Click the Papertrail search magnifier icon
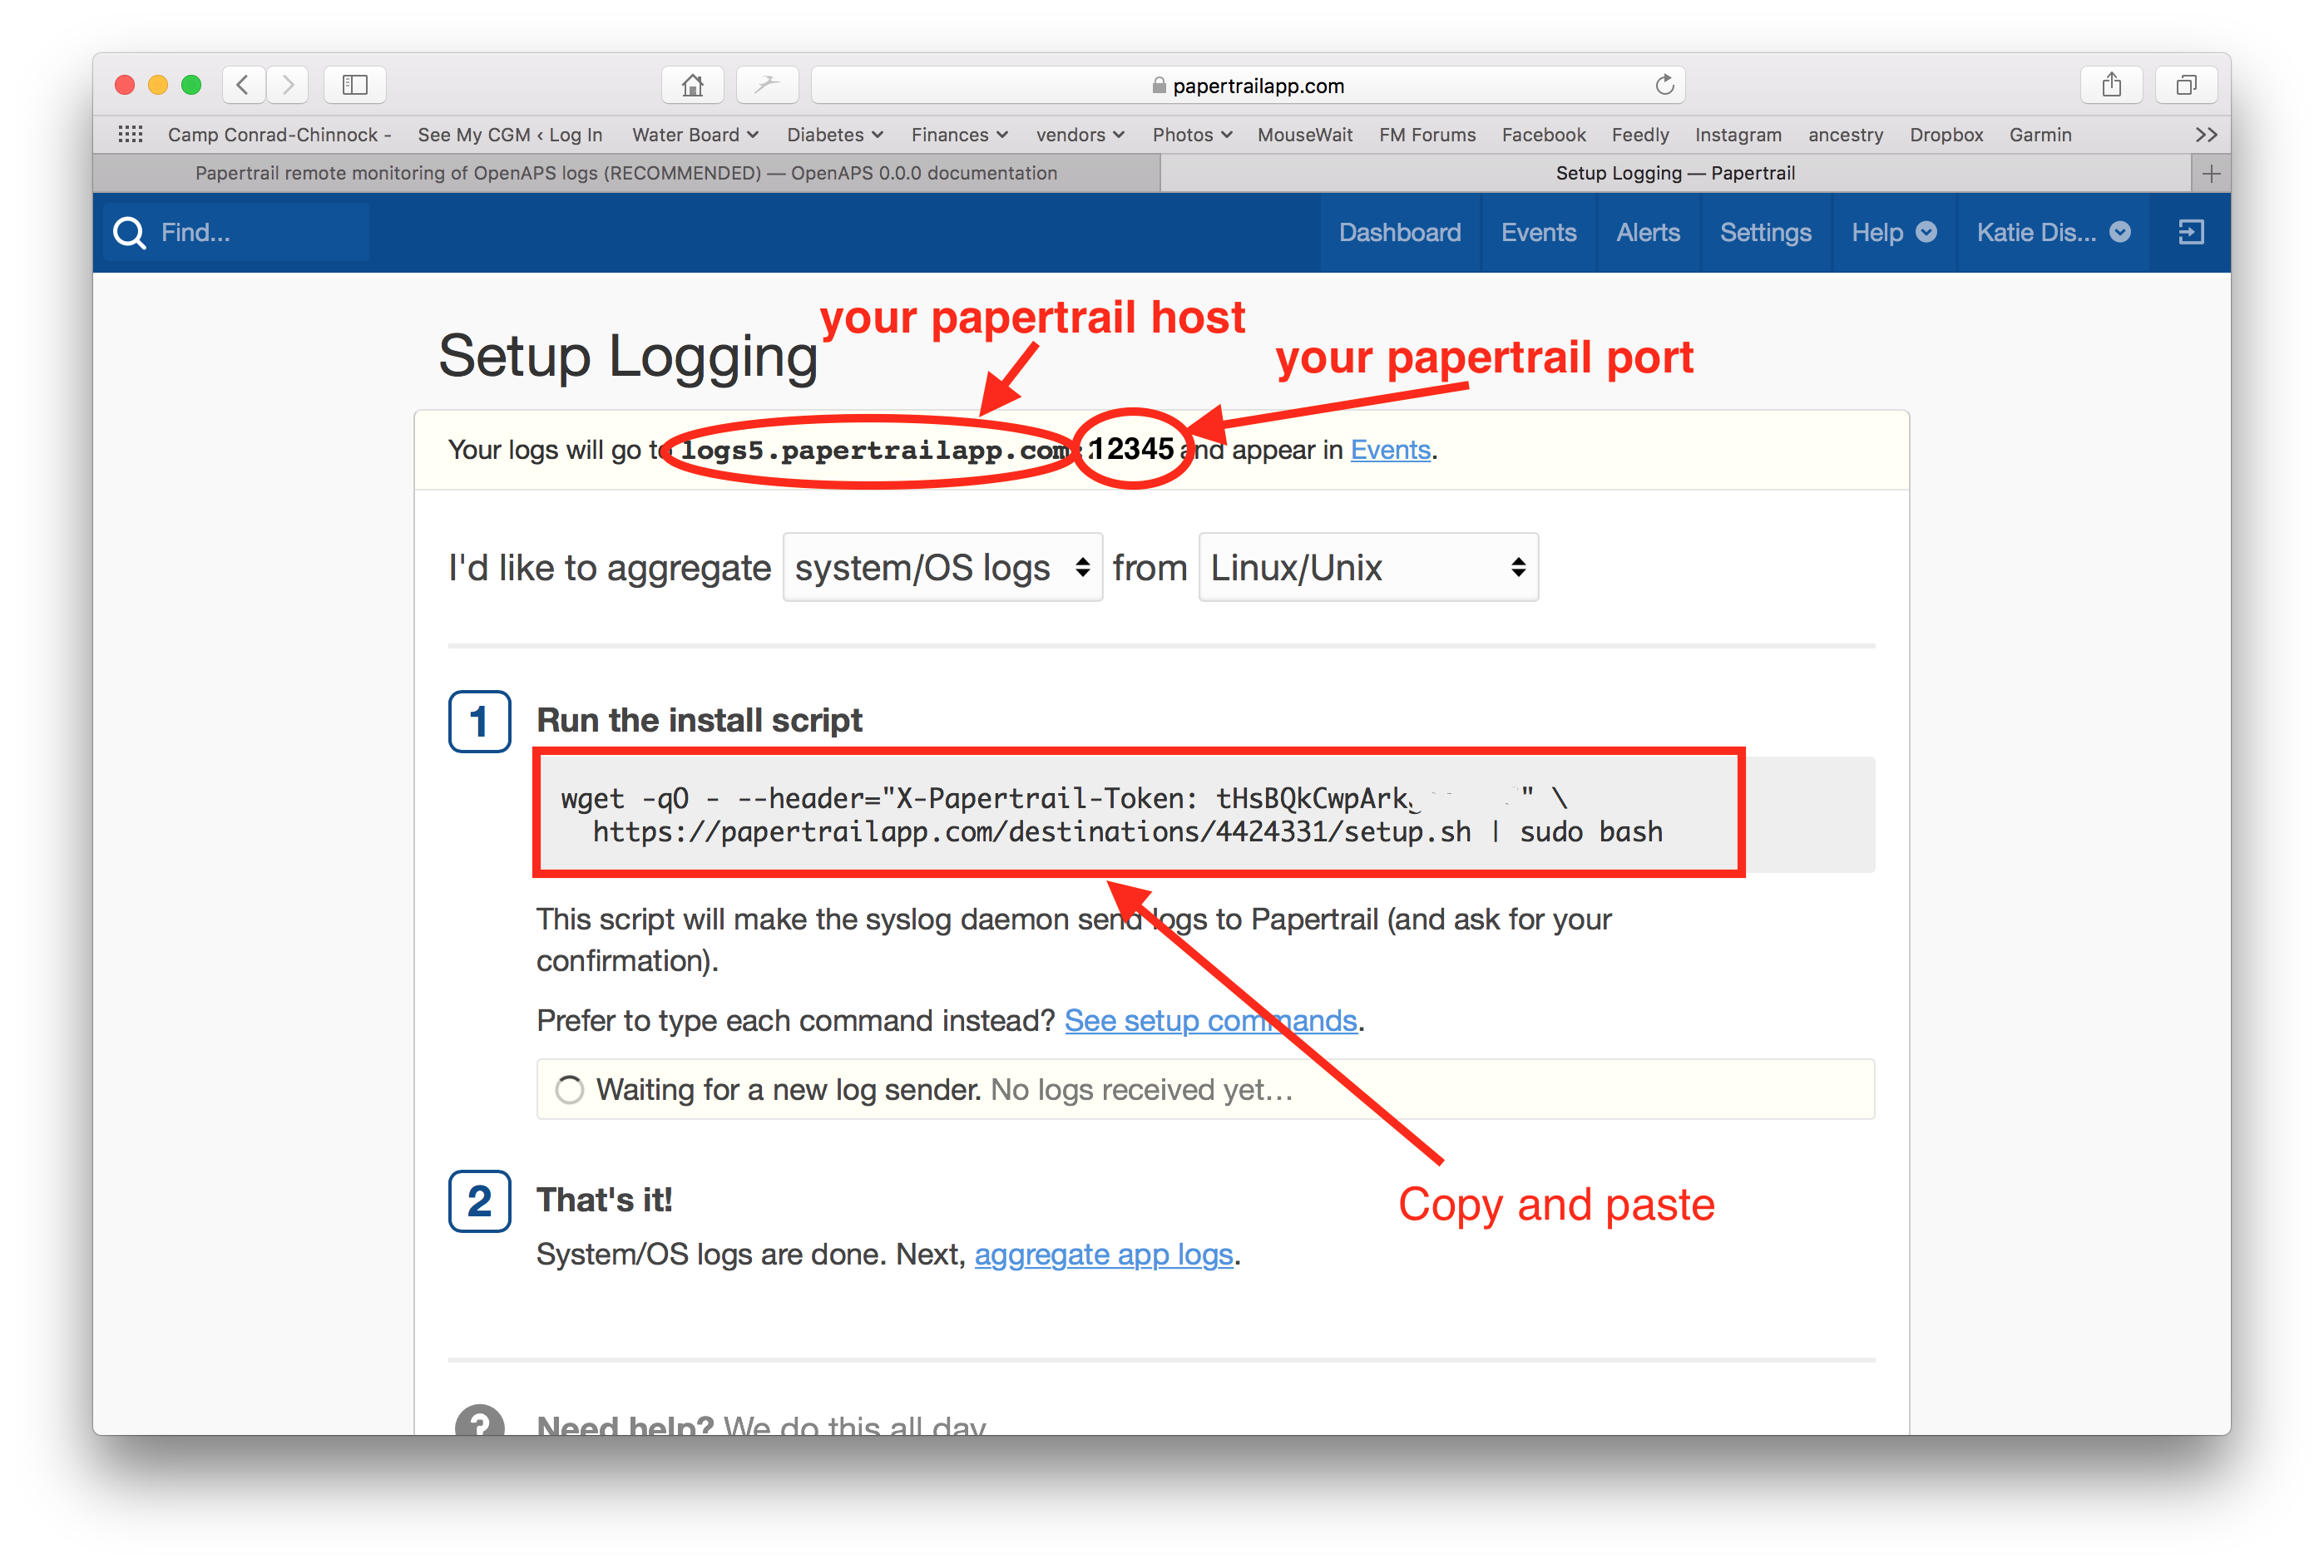2324x1568 pixels. pos(129,232)
